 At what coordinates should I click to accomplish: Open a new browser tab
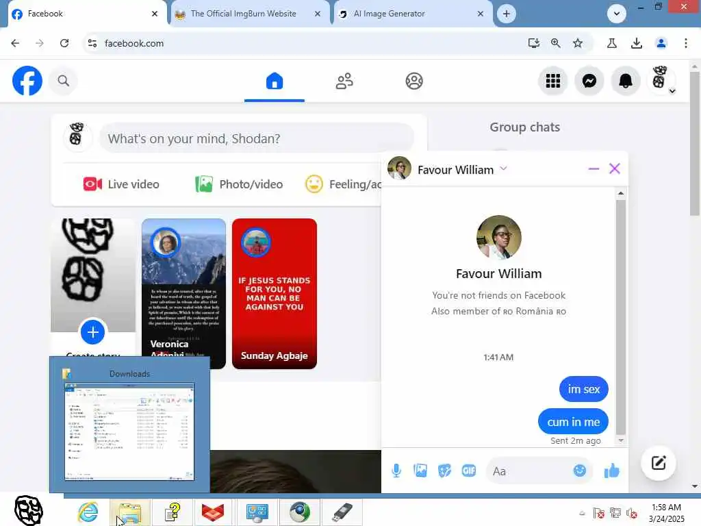[506, 14]
